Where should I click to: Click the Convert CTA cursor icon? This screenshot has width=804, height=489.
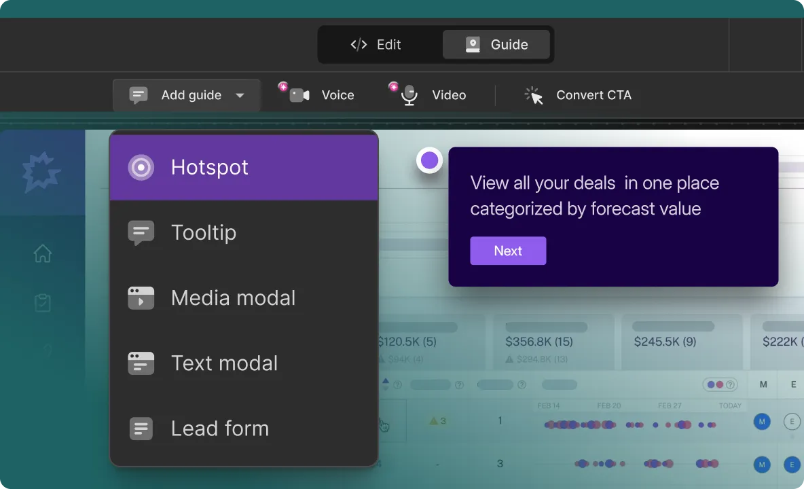point(534,95)
